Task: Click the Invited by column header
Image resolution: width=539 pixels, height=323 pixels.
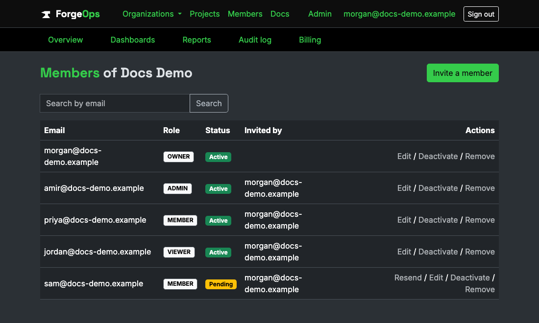Action: [x=263, y=131]
